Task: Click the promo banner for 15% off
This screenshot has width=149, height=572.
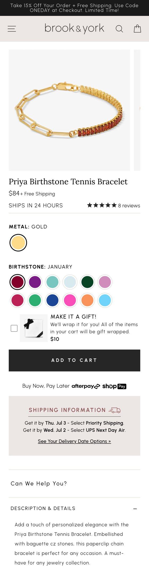Action: click(74, 8)
